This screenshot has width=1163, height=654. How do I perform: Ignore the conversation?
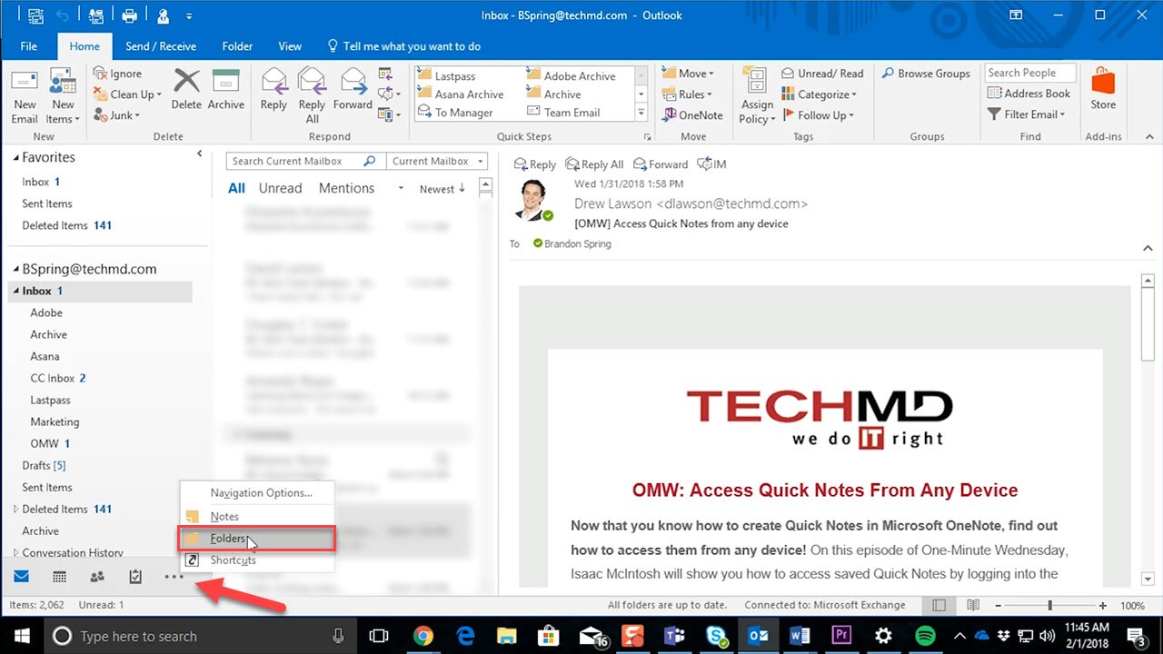coord(117,74)
